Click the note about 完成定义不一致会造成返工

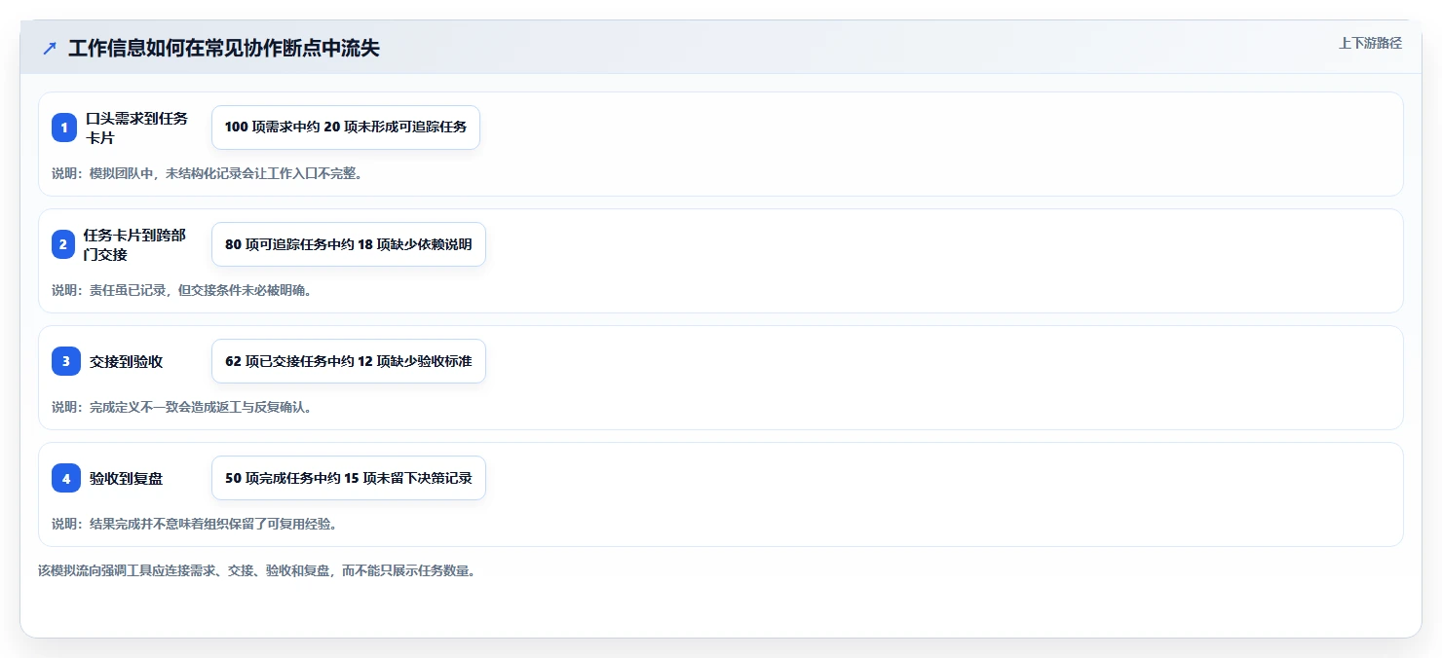tap(181, 407)
